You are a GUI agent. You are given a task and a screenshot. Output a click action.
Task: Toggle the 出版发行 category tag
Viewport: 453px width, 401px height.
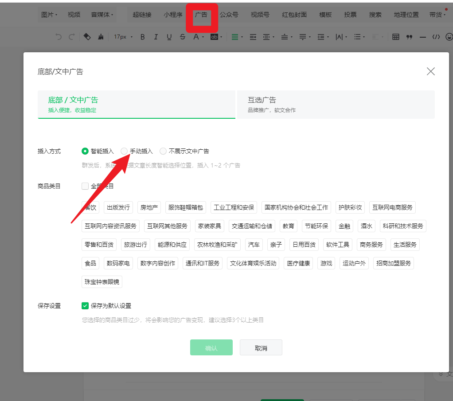coord(118,207)
